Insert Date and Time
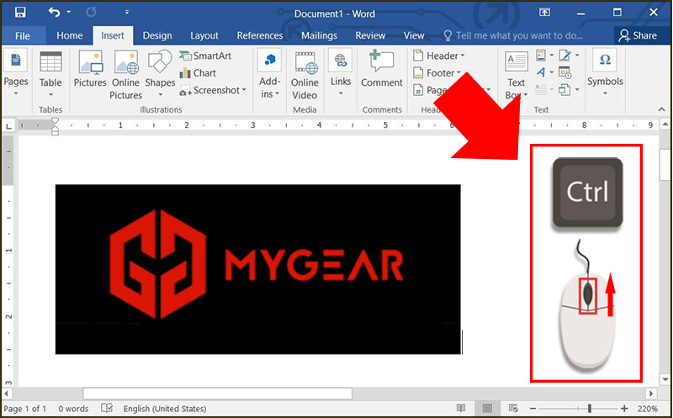 click(564, 72)
